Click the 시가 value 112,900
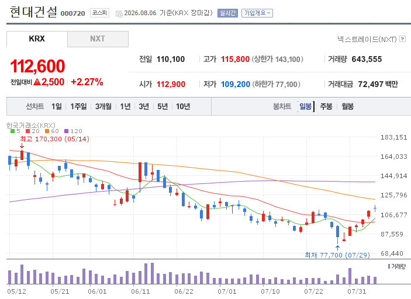Viewport: 411px width, 299px height. (x=171, y=84)
